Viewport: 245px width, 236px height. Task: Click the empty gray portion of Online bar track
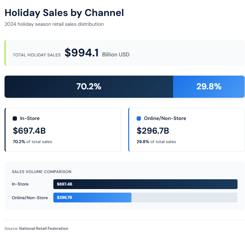[184, 198]
